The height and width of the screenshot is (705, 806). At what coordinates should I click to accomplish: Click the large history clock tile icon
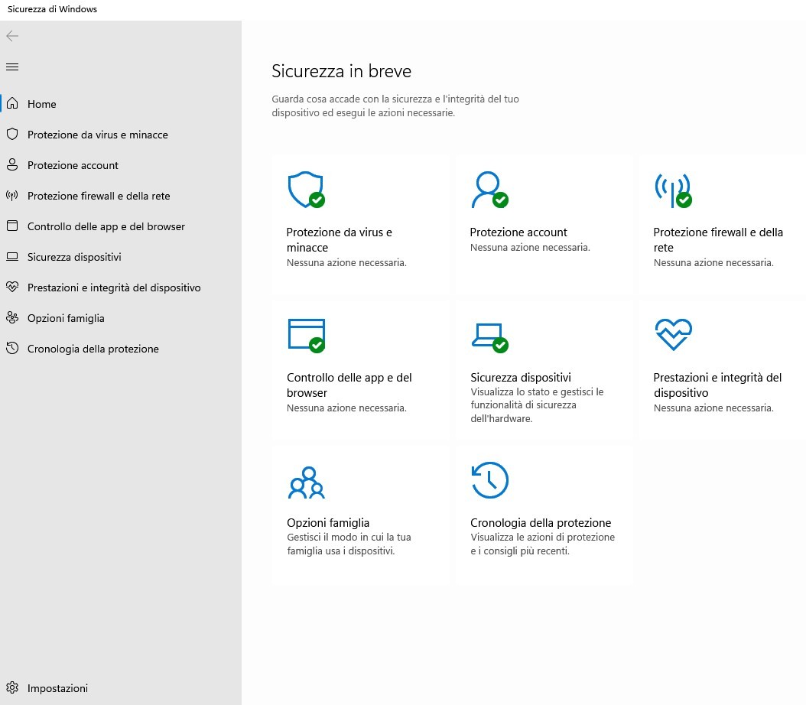(490, 480)
